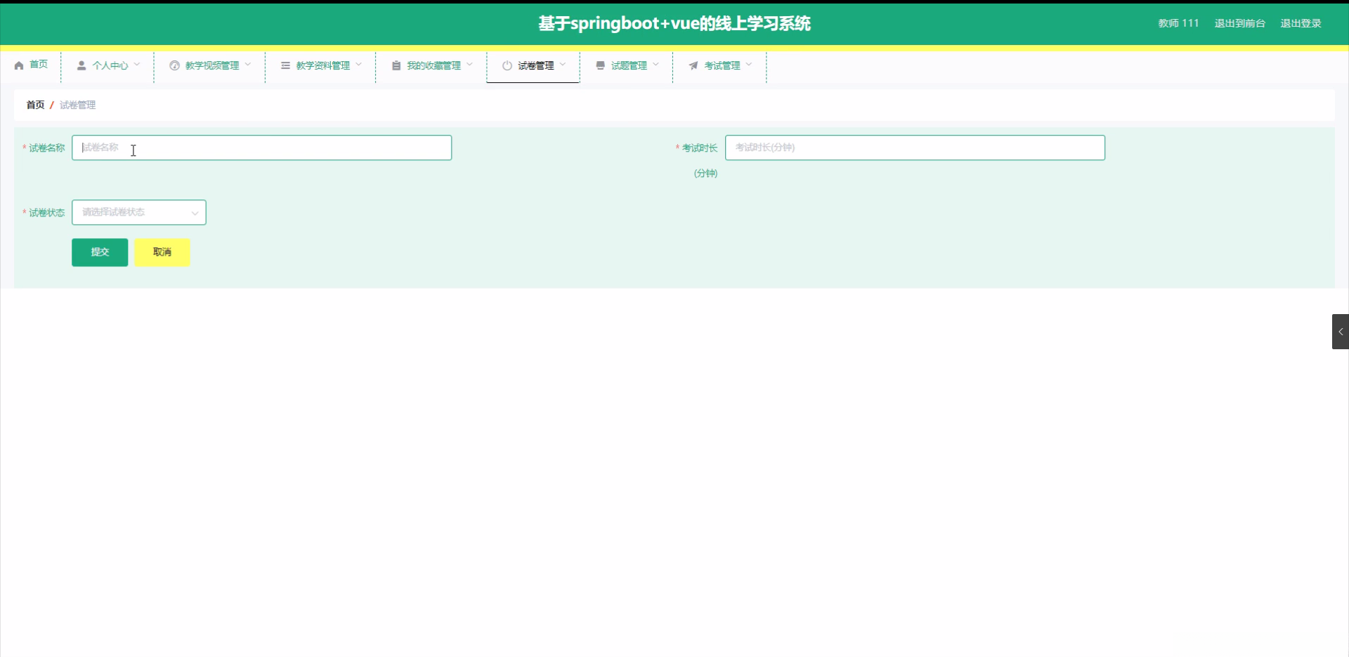The height and width of the screenshot is (657, 1349).
Task: Click the 教学视频管理 menu icon
Action: click(174, 65)
